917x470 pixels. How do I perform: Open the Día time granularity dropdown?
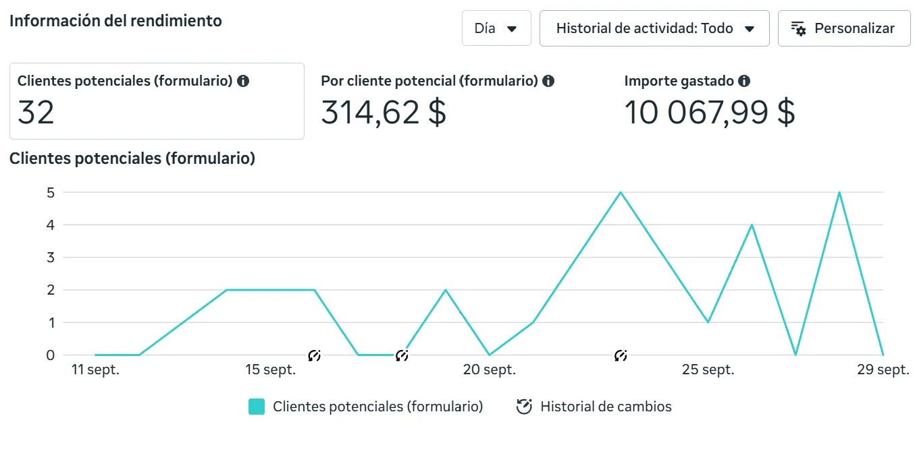(x=496, y=28)
